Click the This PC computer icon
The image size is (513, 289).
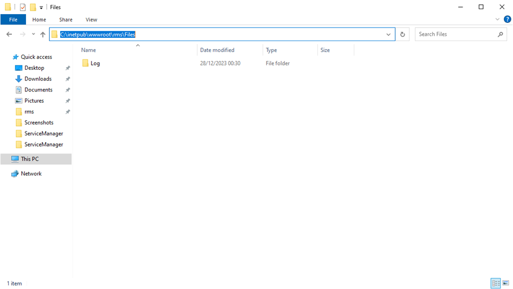(x=15, y=159)
